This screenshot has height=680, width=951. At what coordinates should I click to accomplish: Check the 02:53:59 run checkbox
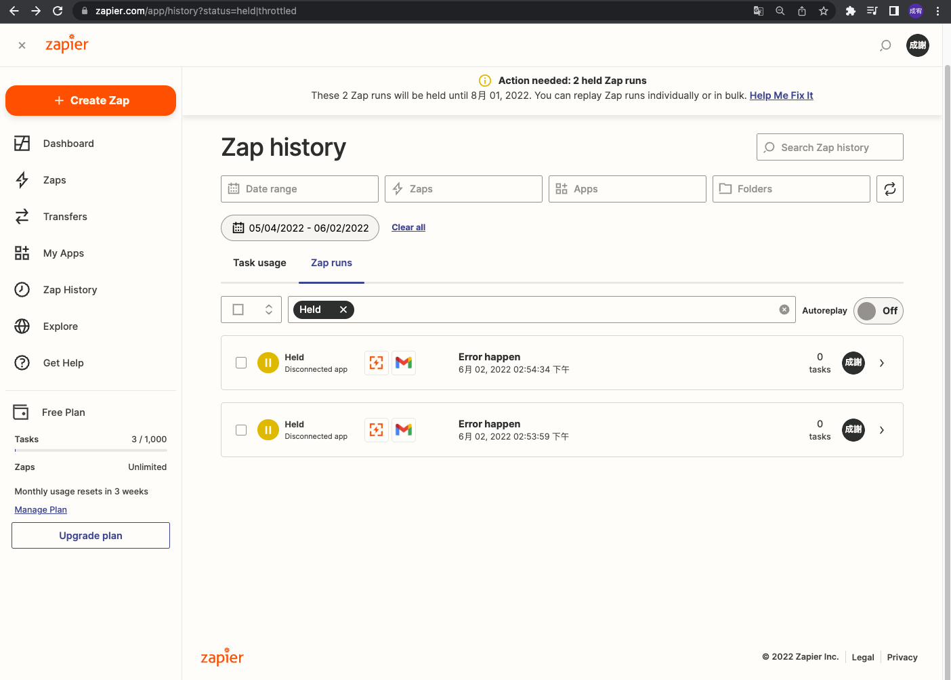point(241,429)
